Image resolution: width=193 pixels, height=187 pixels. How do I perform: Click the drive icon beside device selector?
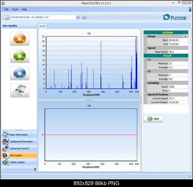[6, 17]
